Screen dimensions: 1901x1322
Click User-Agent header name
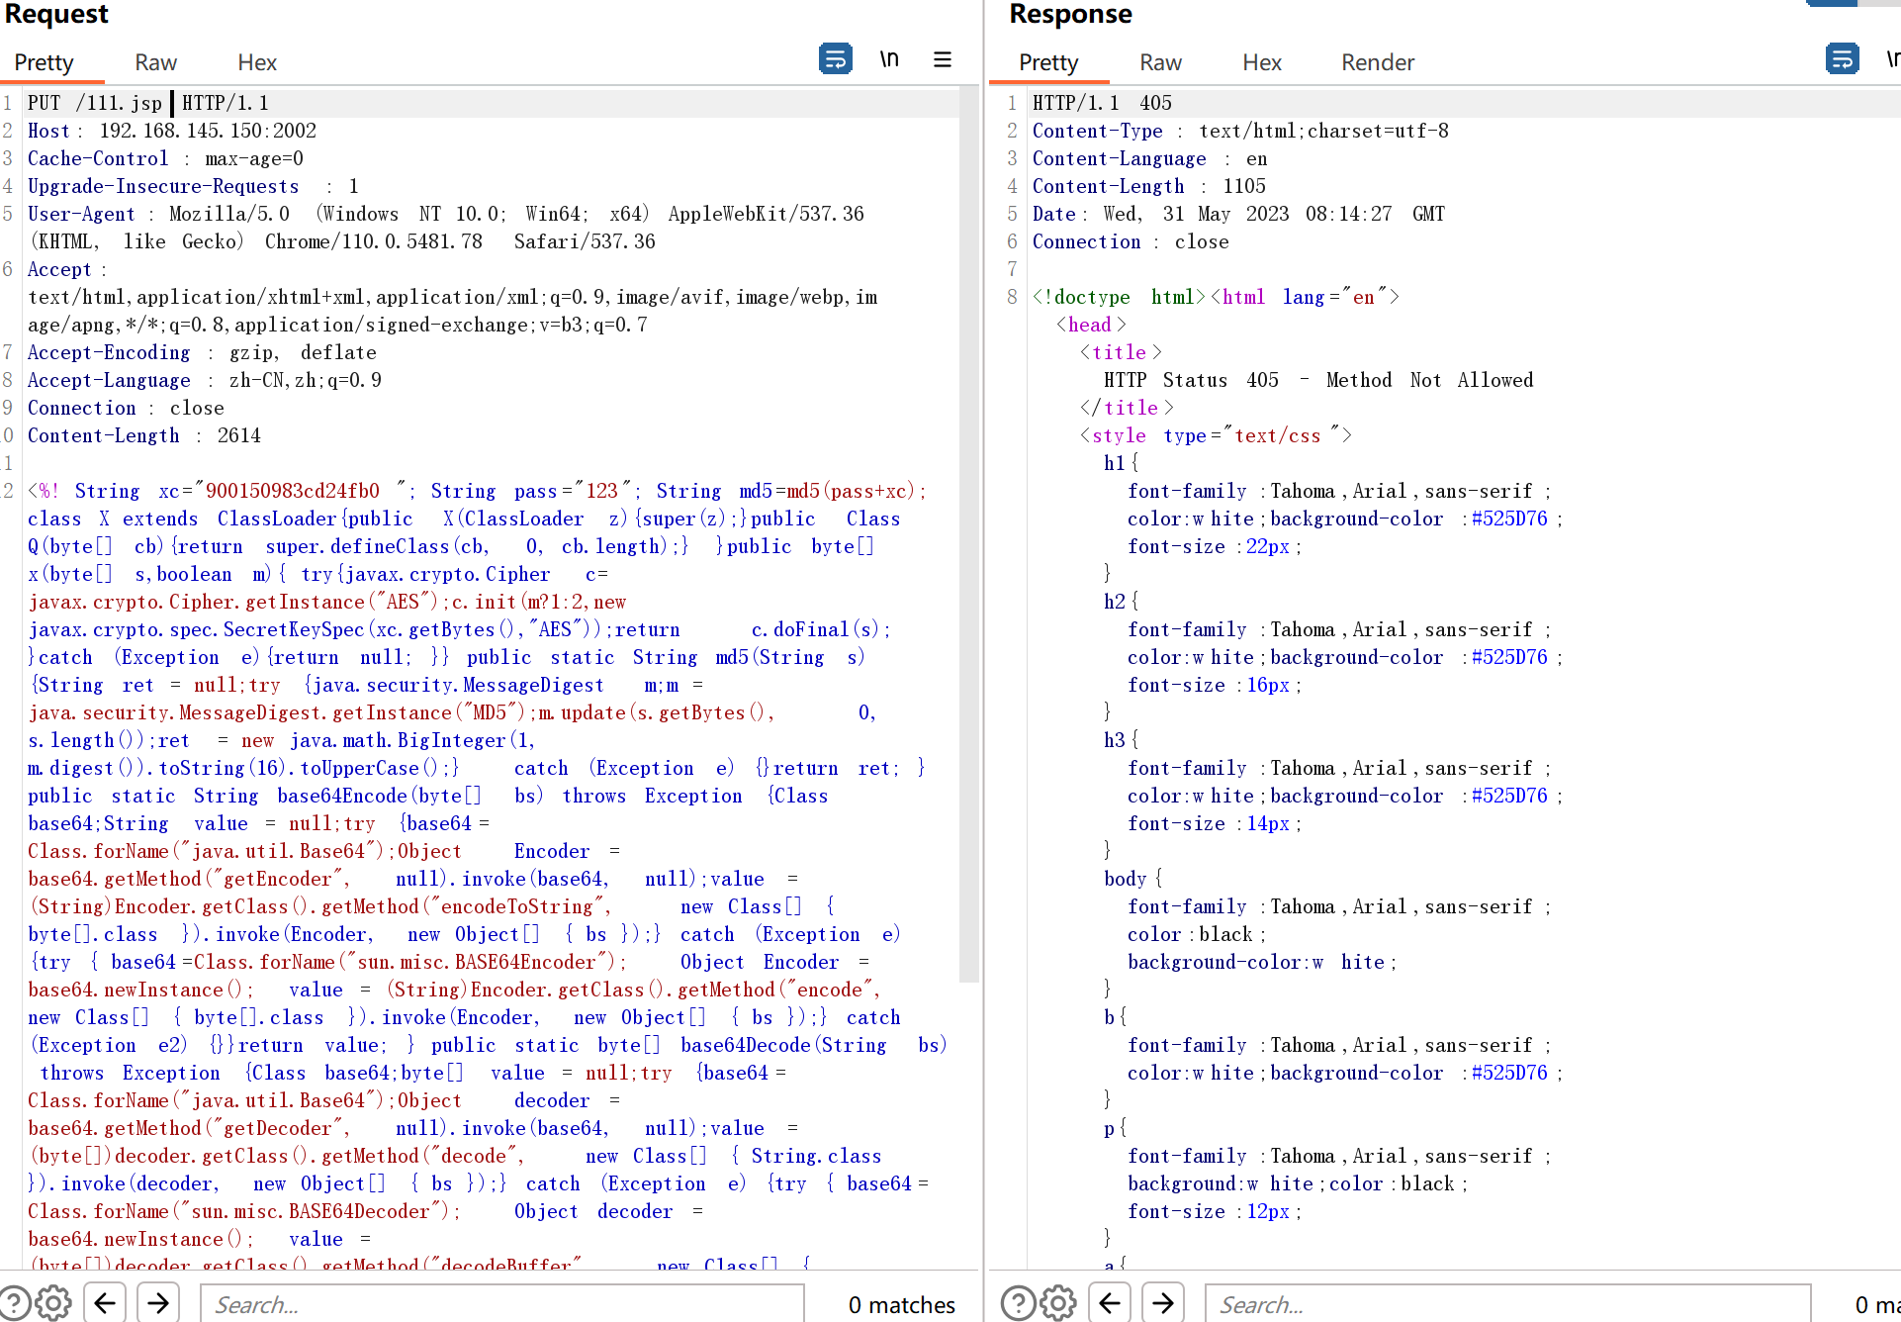[81, 214]
